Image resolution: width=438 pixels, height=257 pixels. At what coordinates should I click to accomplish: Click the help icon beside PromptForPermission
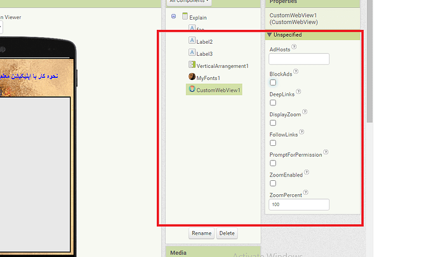[x=326, y=152]
